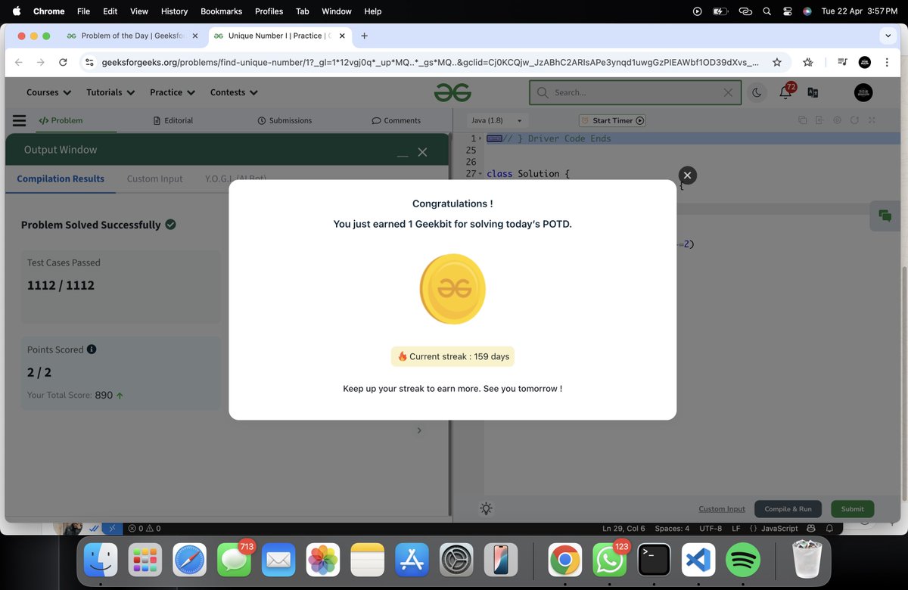Open Terminal from the Dock
The image size is (908, 590).
(x=654, y=560)
